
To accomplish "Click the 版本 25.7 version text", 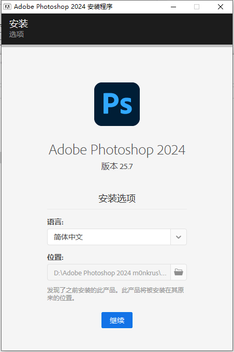I will [117, 166].
